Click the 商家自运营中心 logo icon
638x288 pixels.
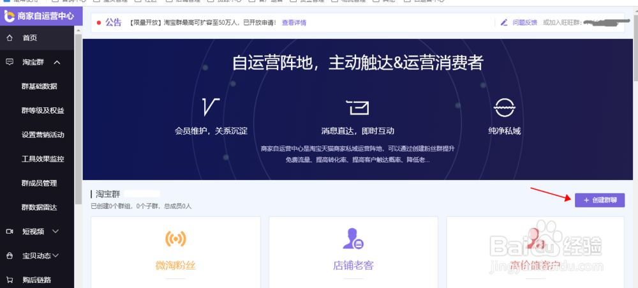tap(10, 16)
